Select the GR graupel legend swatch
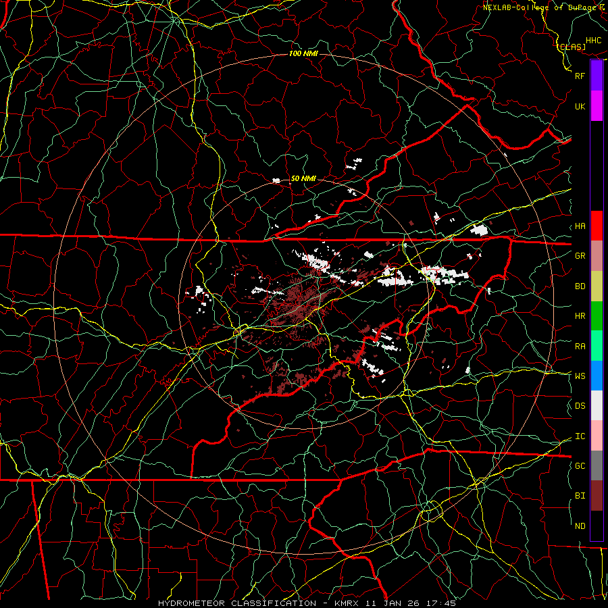The height and width of the screenshot is (608, 608). pyautogui.click(x=597, y=255)
